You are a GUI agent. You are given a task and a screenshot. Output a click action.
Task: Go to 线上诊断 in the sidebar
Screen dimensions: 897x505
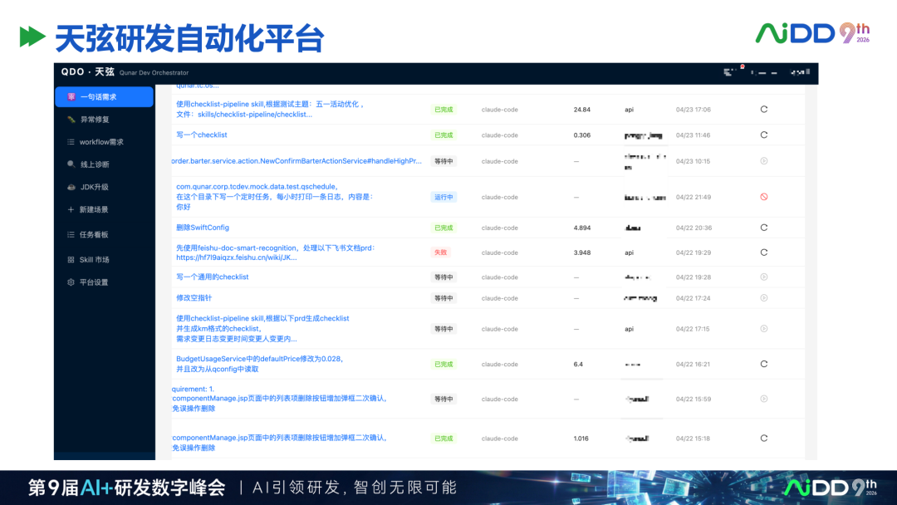[x=104, y=164]
